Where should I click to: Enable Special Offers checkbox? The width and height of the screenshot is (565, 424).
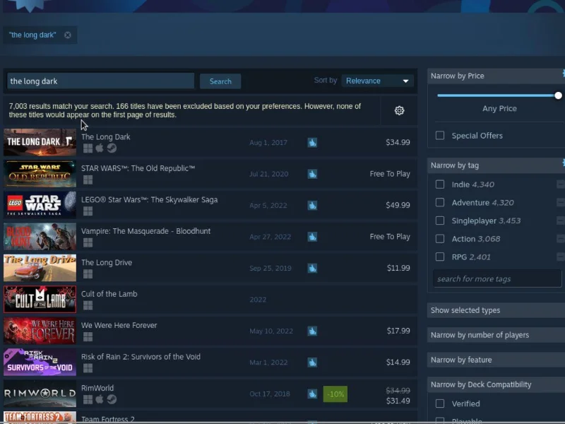[x=439, y=136]
